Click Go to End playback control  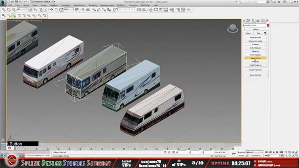coord(281,152)
